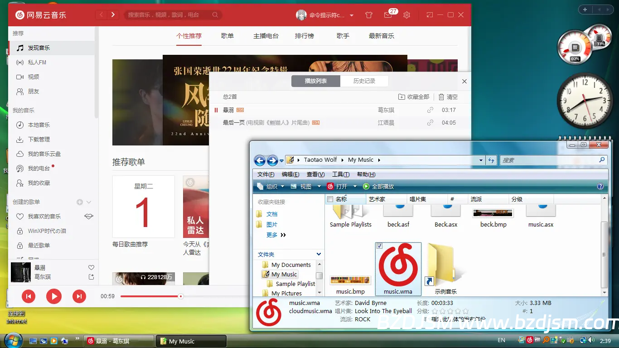Switch to the 最新音乐 tab
The height and width of the screenshot is (348, 619).
point(382,36)
